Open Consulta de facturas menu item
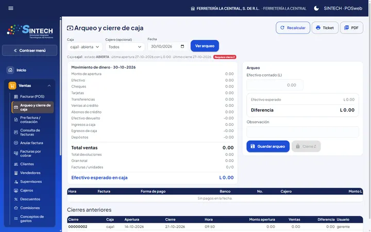Image resolution: width=371 pixels, height=232 pixels. [32, 132]
